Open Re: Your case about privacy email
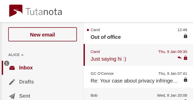The image size is (193, 100). click(138, 77)
